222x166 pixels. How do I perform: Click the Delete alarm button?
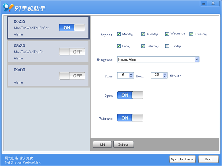tap(123, 144)
